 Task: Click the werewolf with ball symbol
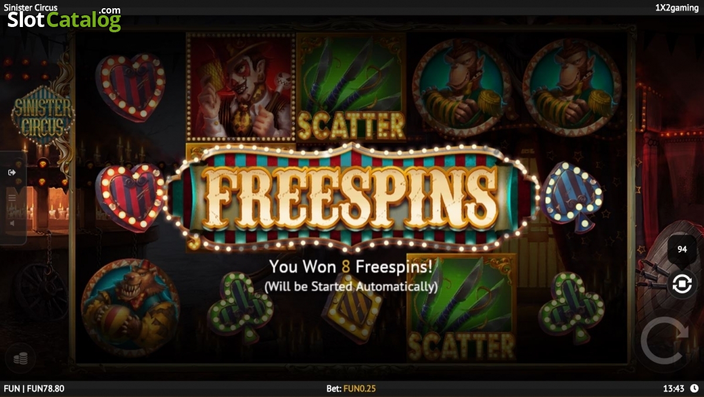point(130,307)
